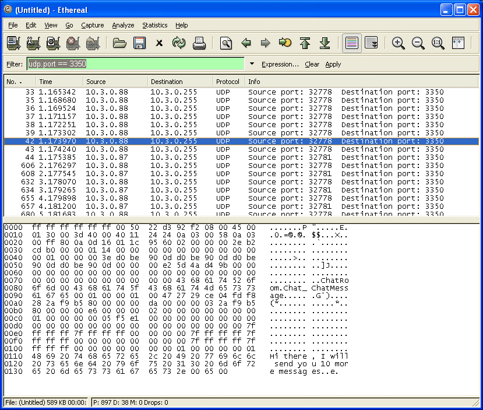Apply the udp.port filter

click(x=333, y=64)
